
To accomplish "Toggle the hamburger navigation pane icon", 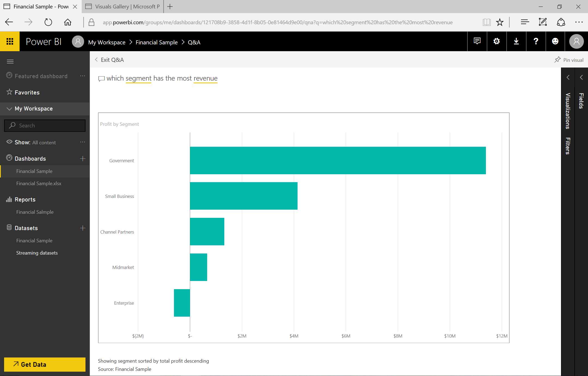I will coord(10,62).
